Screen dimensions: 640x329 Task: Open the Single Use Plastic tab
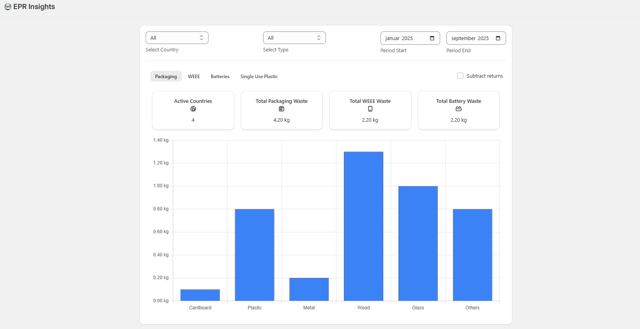click(x=259, y=77)
